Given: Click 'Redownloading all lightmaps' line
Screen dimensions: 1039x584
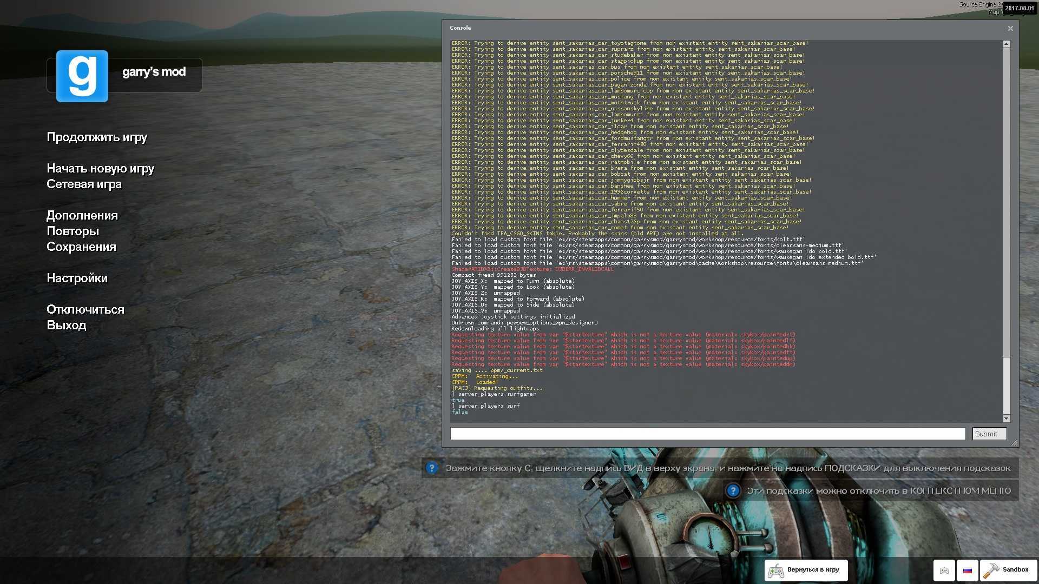Looking at the screenshot, I should click(495, 329).
